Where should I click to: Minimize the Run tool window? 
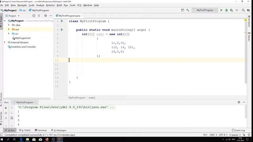click(x=244, y=102)
